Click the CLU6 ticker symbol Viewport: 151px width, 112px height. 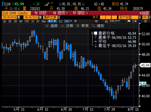click(x=7, y=4)
